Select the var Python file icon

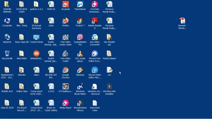tap(109, 70)
